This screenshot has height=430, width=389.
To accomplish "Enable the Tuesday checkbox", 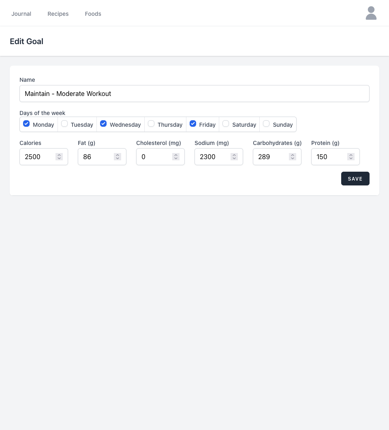I will pos(64,124).
